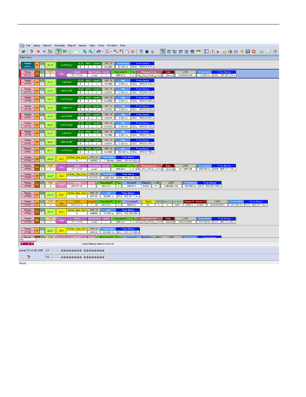Click the Go To Packet icon

140,51
